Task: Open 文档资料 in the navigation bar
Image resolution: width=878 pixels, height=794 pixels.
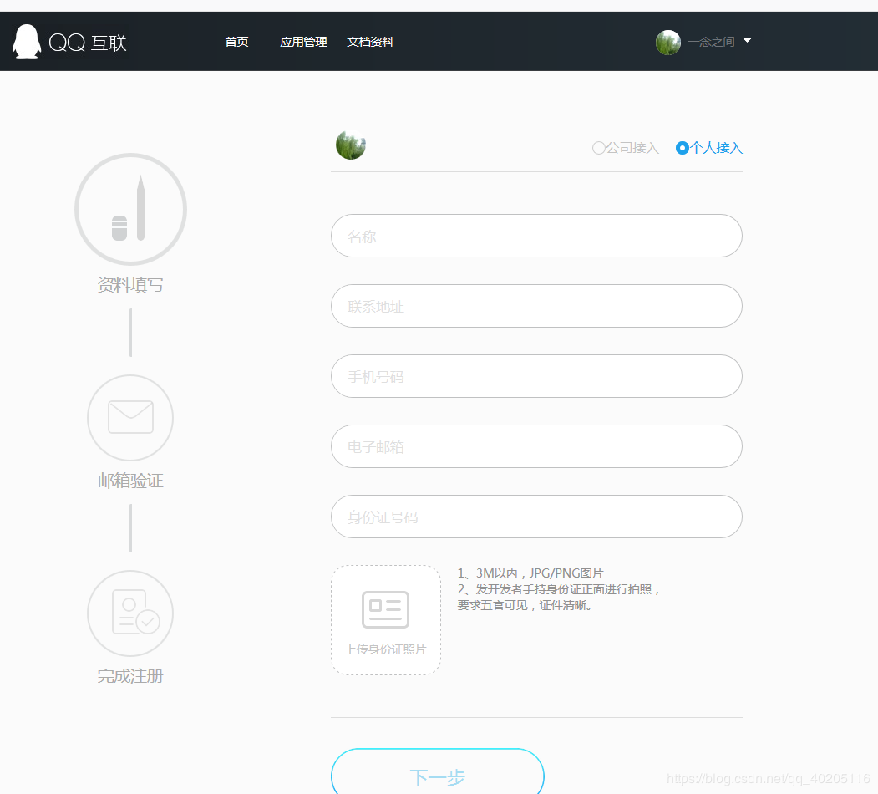Action: [370, 42]
